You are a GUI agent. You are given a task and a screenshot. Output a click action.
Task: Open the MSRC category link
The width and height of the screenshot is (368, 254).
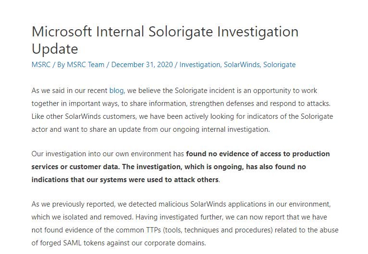pyautogui.click(x=41, y=65)
